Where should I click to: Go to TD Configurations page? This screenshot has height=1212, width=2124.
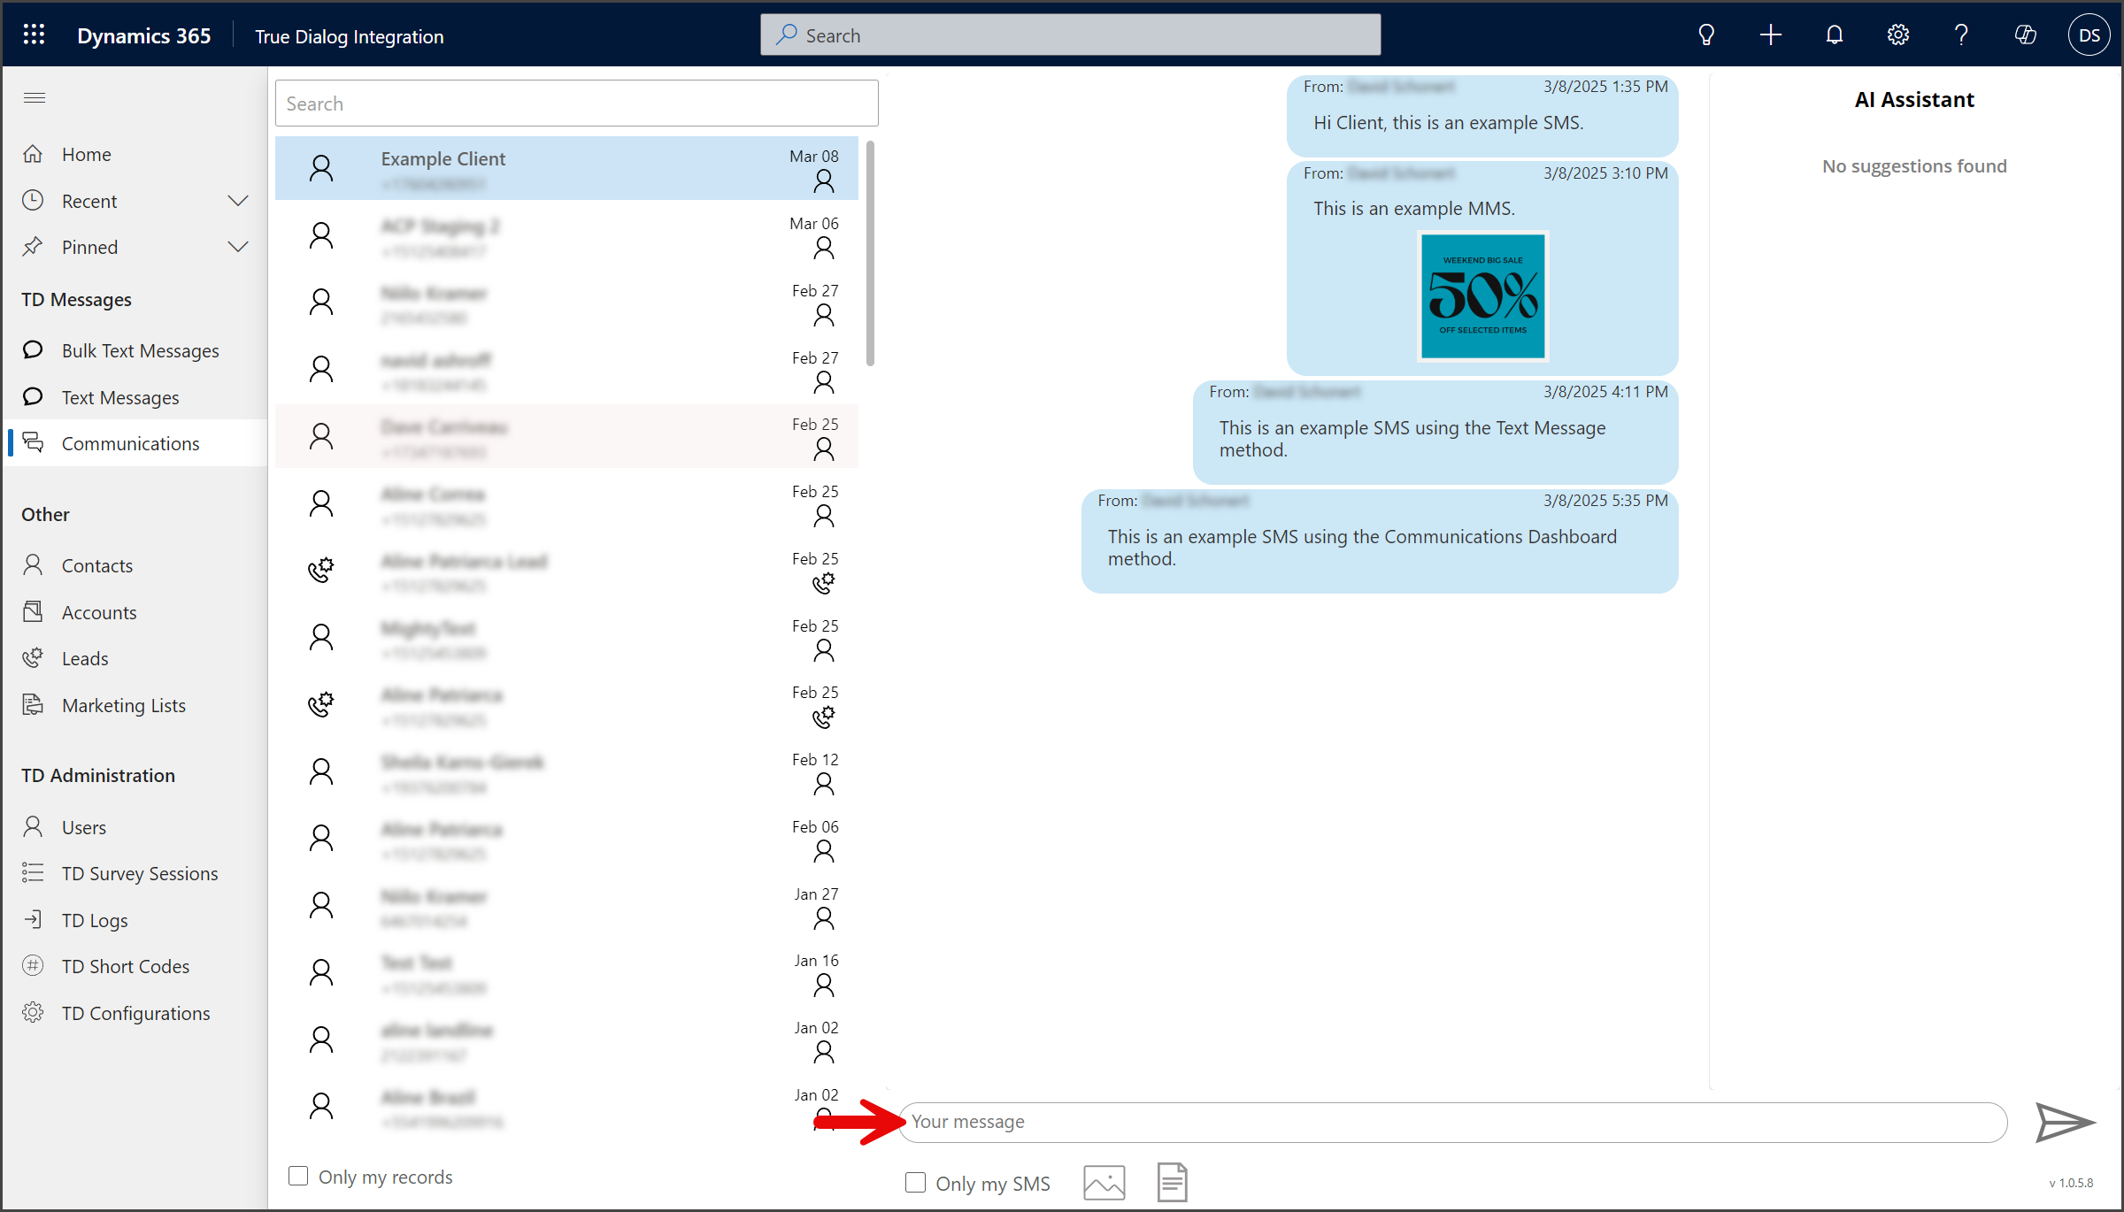point(135,1014)
